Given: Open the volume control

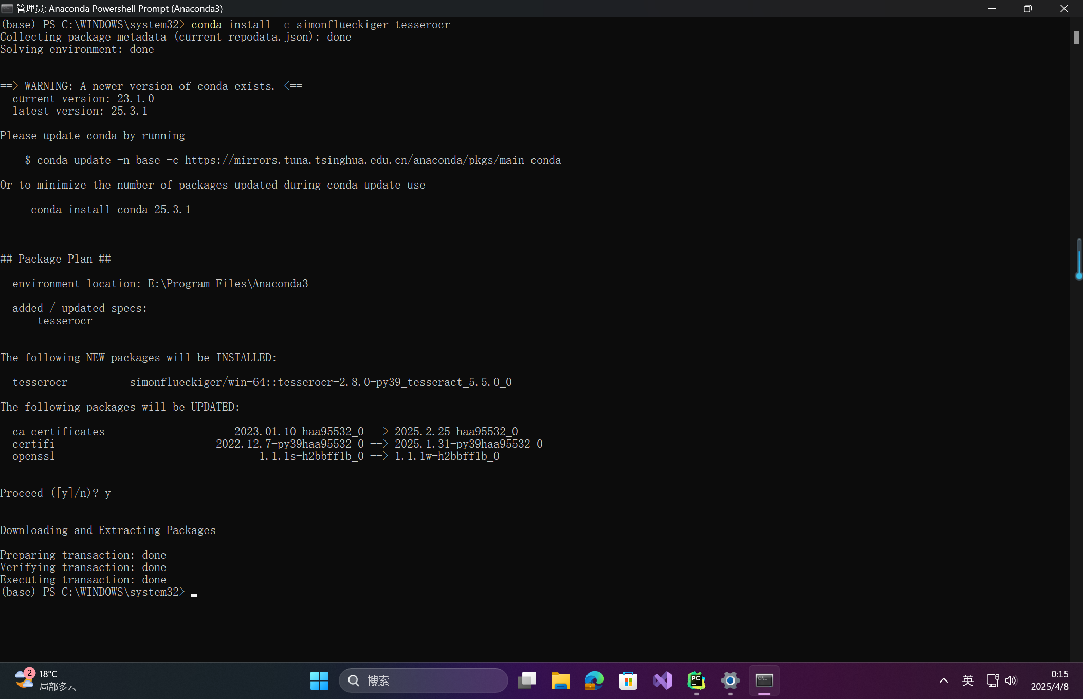Looking at the screenshot, I should [x=1011, y=680].
